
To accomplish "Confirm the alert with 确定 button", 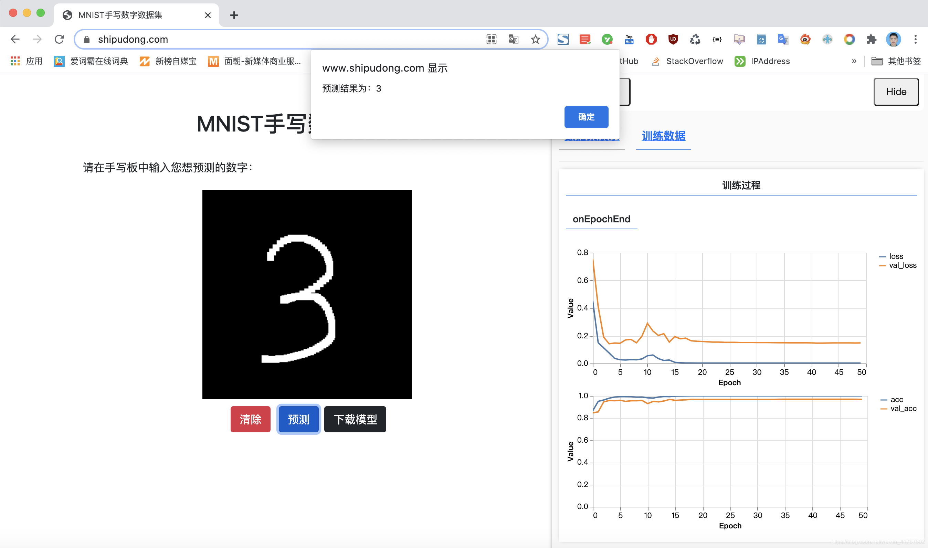I will coord(586,117).
